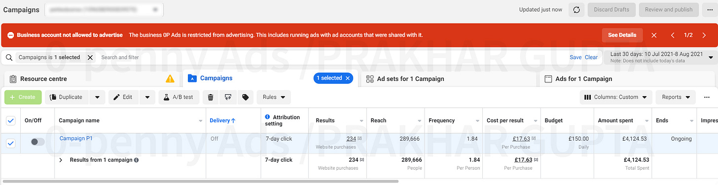This screenshot has width=718, height=185.
Task: Clear the '1 selected' campaign pill
Action: tap(348, 78)
